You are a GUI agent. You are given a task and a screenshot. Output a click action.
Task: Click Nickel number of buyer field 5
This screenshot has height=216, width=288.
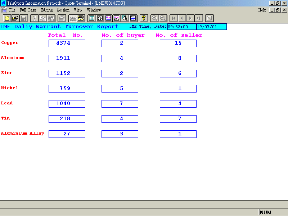coord(120,89)
